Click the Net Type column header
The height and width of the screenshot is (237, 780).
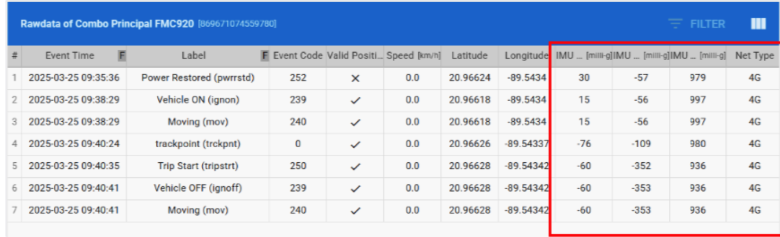(754, 56)
